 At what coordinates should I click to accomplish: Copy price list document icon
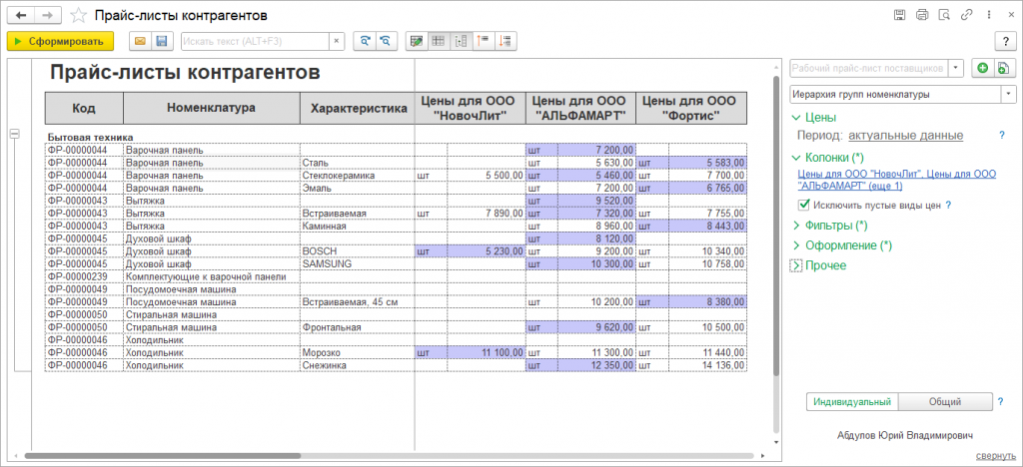click(1004, 68)
